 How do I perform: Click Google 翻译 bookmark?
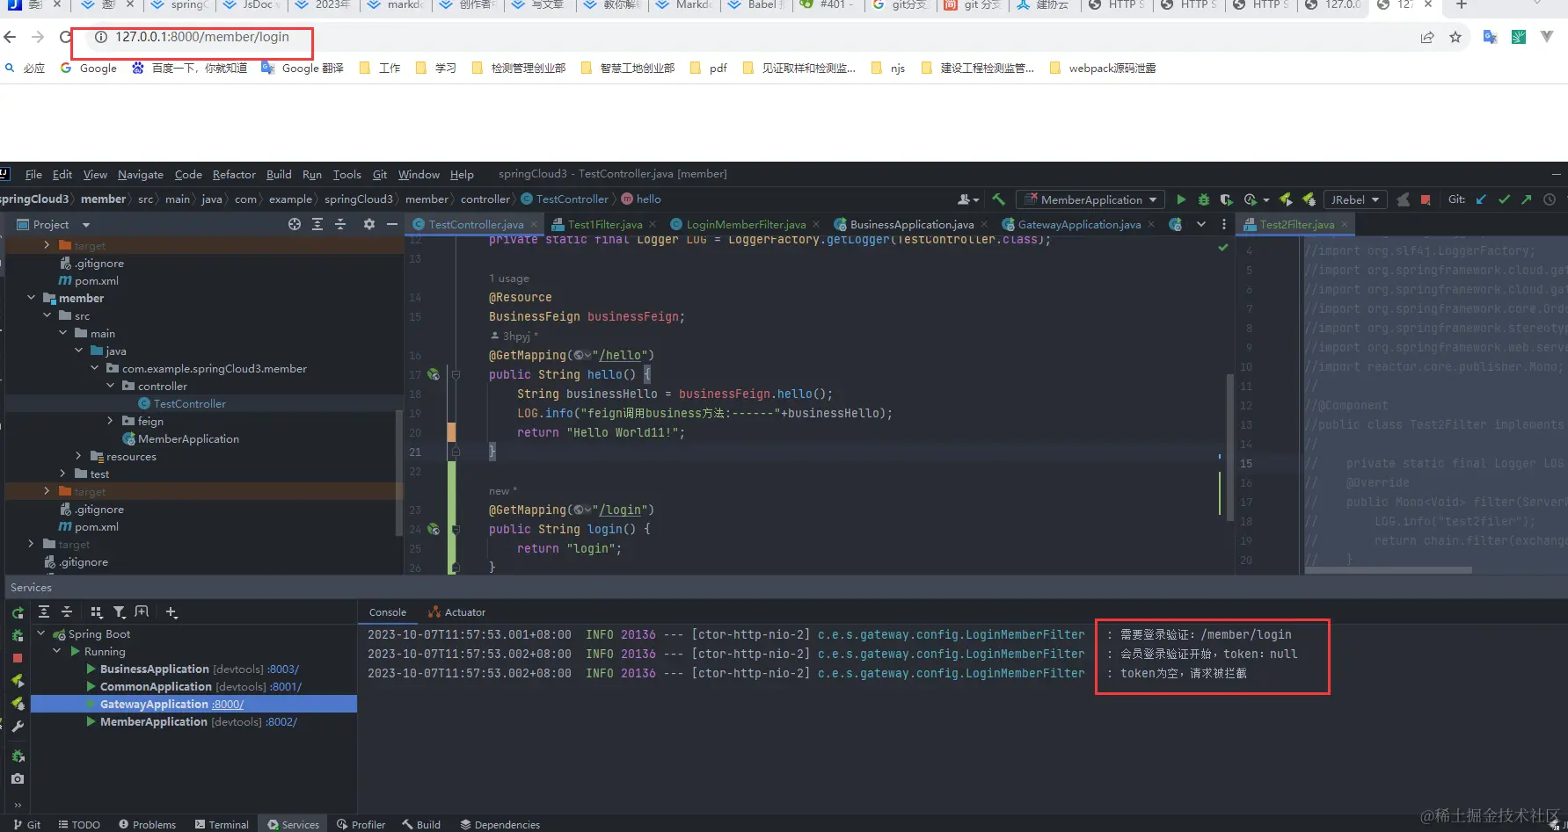[303, 68]
